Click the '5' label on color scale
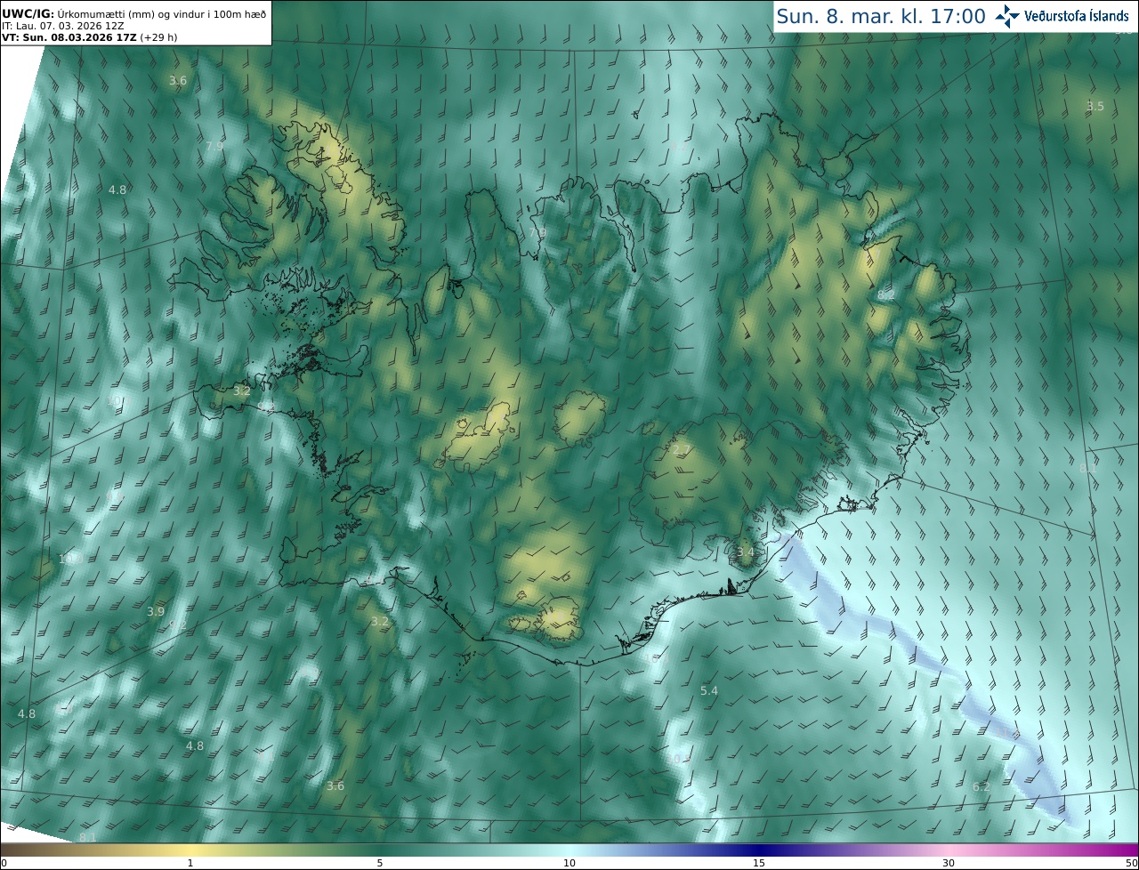Image resolution: width=1139 pixels, height=870 pixels. coord(380,863)
